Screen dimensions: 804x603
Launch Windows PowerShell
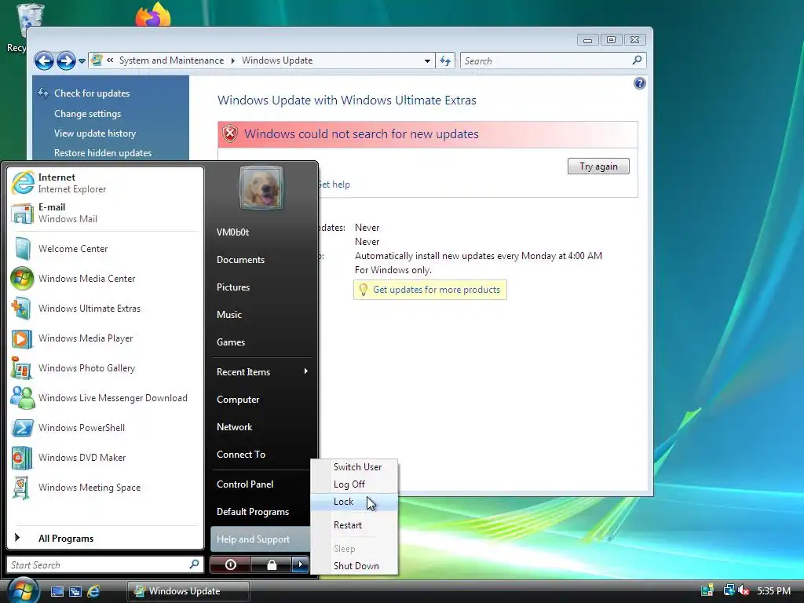tap(105, 428)
